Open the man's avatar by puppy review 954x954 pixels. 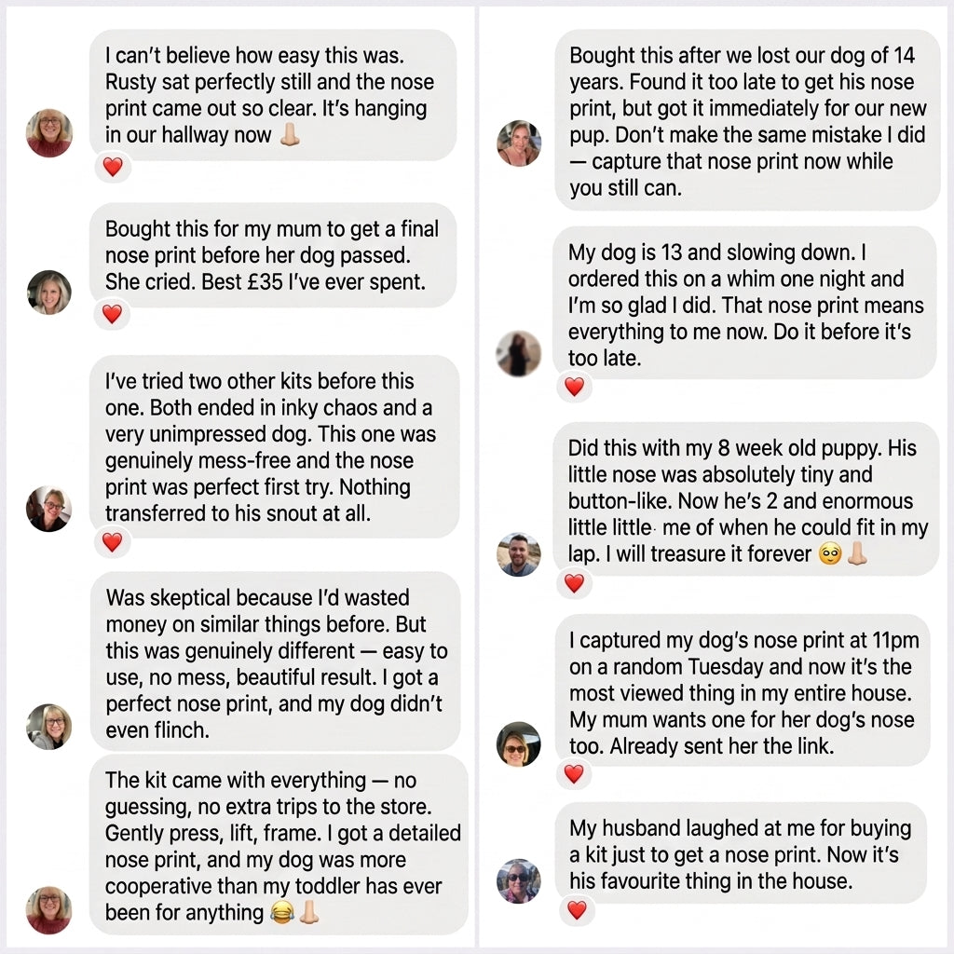tap(518, 554)
